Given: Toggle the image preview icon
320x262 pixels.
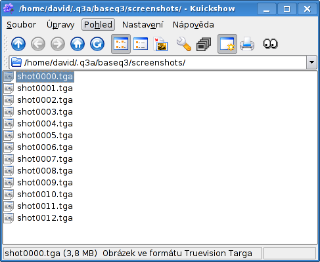Looking at the screenshot, I should 160,44.
